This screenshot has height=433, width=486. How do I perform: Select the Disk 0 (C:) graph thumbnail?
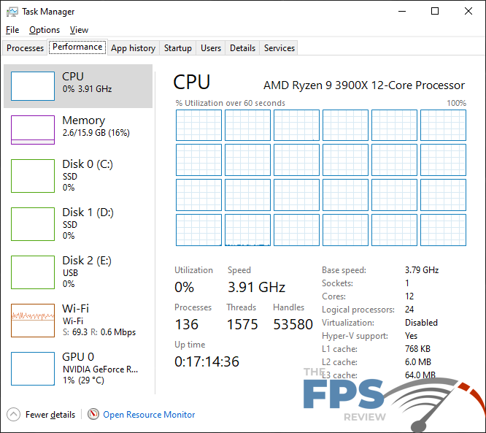coord(33,176)
